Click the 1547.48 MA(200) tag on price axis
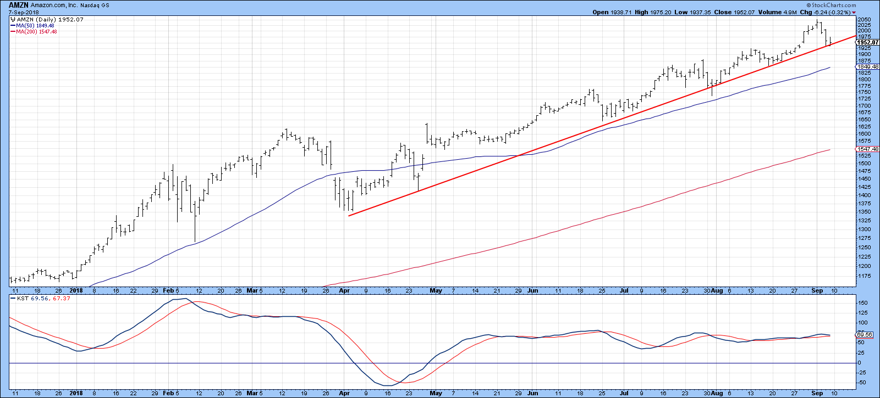 coord(868,149)
